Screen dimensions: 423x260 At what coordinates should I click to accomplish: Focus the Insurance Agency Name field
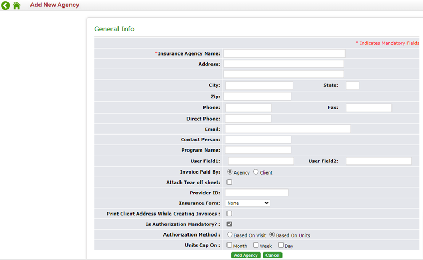(x=284, y=53)
